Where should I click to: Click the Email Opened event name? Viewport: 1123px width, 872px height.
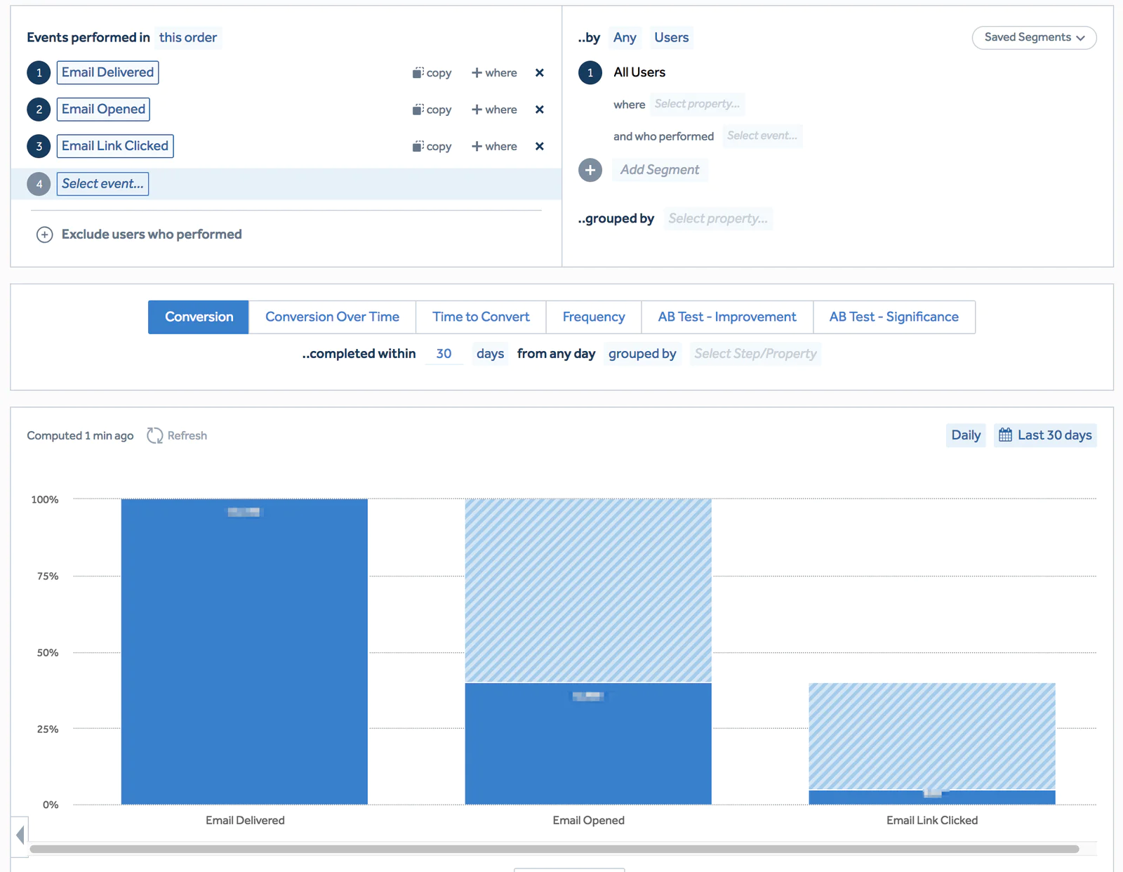103,110
